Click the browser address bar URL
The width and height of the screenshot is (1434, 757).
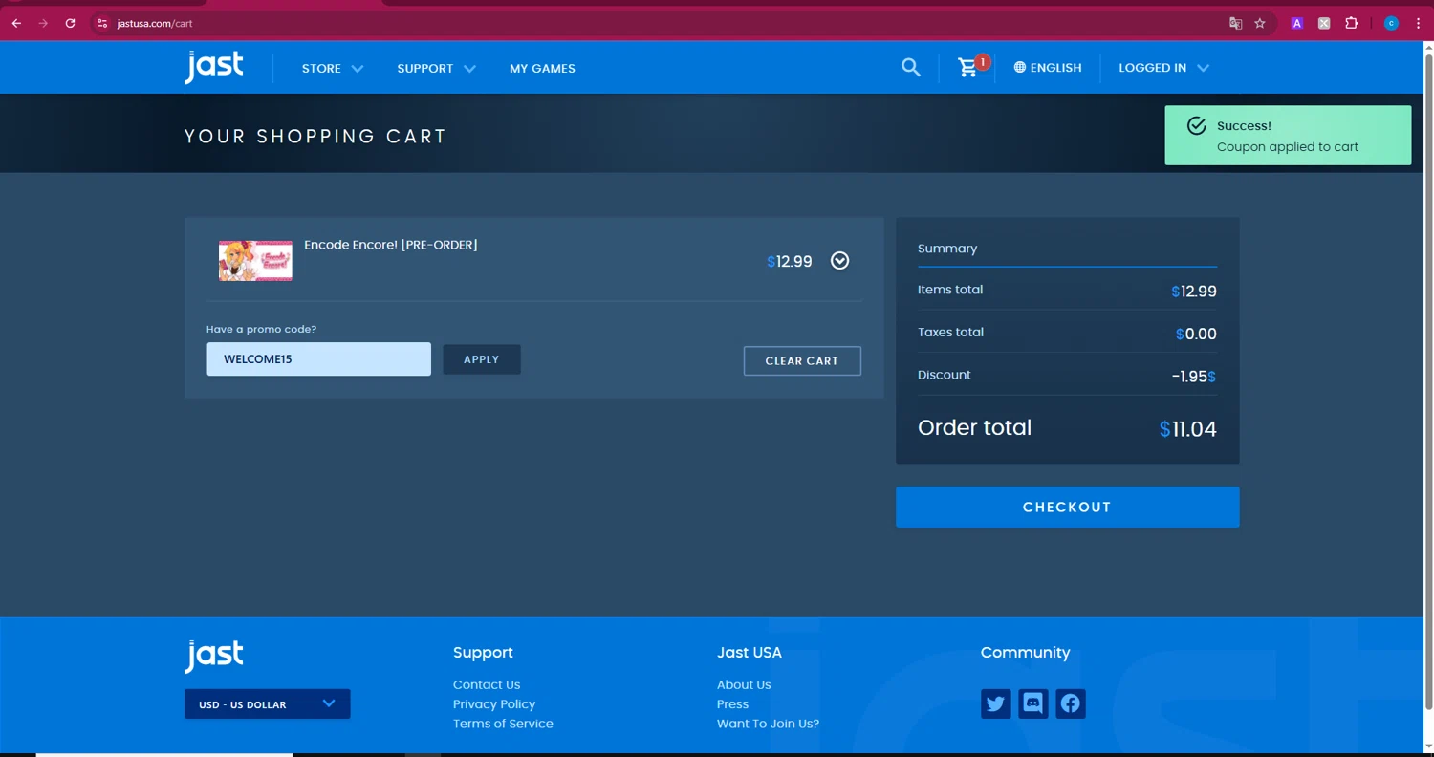155,23
